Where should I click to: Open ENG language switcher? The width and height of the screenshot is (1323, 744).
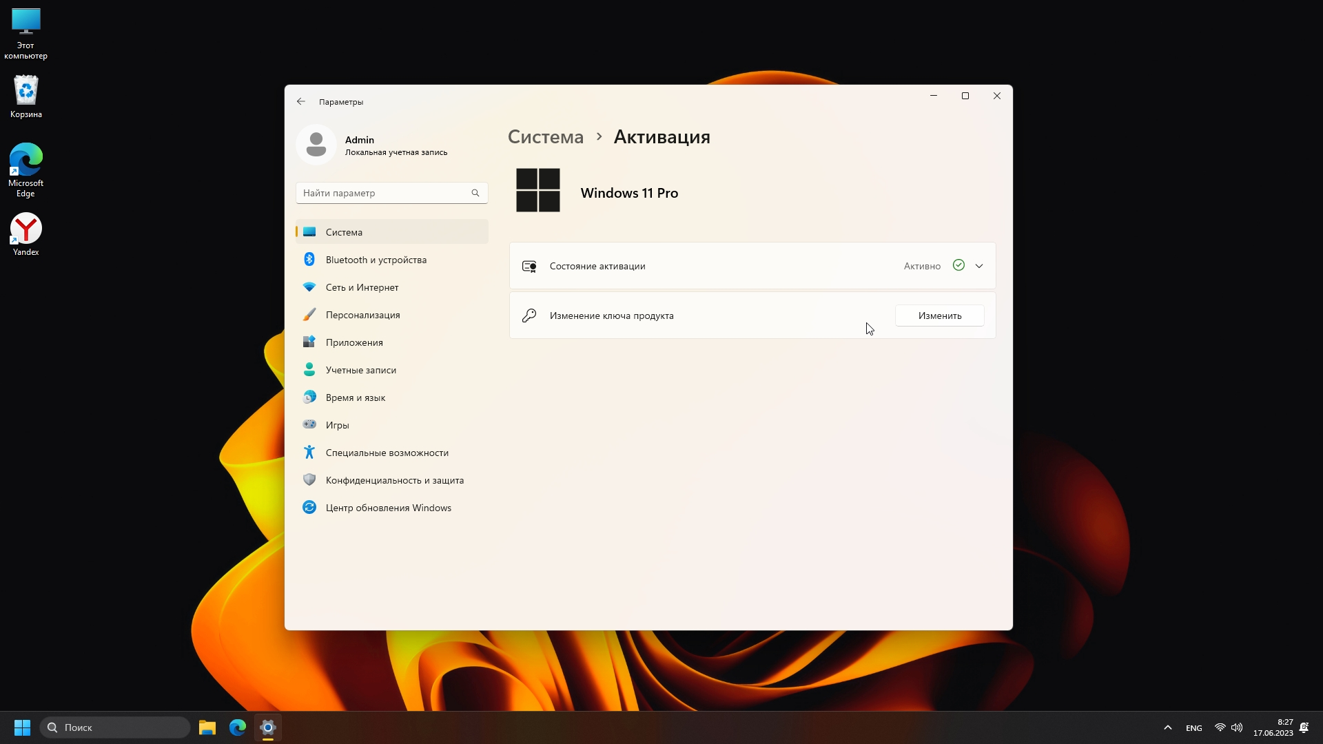coord(1193,728)
